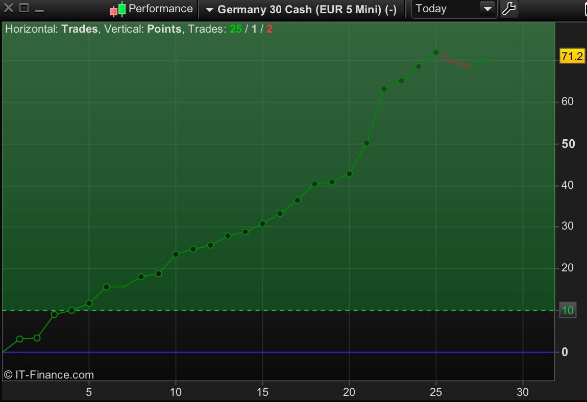
Task: Select the Performance tab label
Action: [x=161, y=9]
